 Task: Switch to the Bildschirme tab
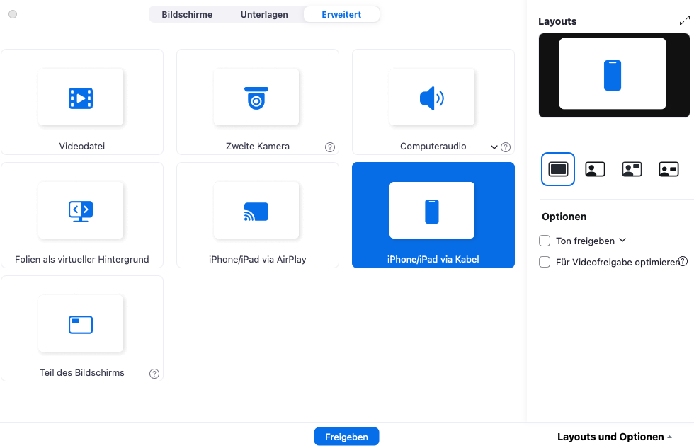(x=187, y=14)
